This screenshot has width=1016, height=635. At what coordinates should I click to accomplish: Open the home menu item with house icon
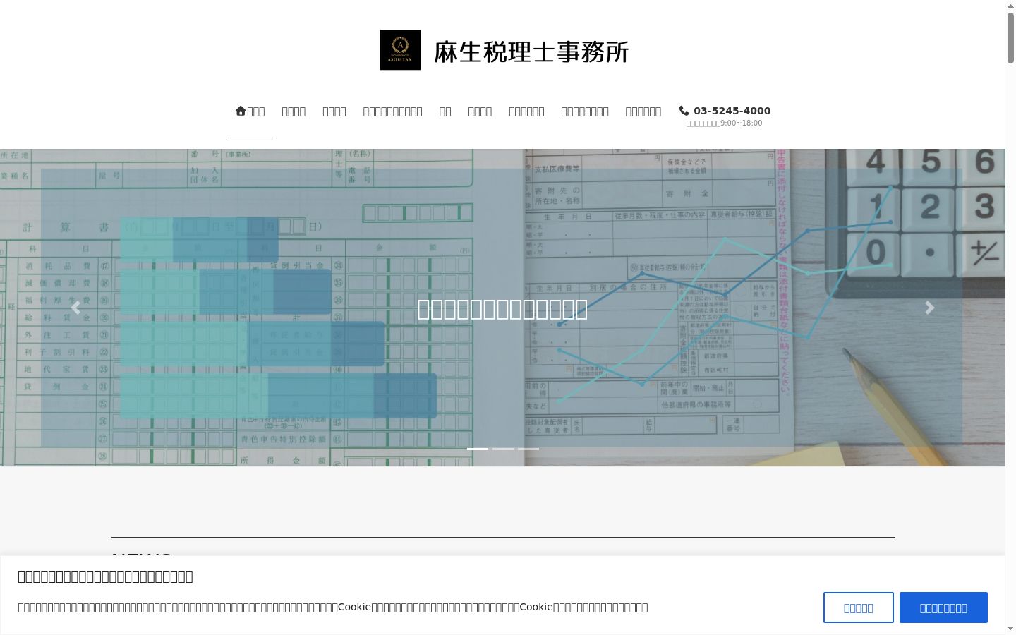click(x=250, y=111)
